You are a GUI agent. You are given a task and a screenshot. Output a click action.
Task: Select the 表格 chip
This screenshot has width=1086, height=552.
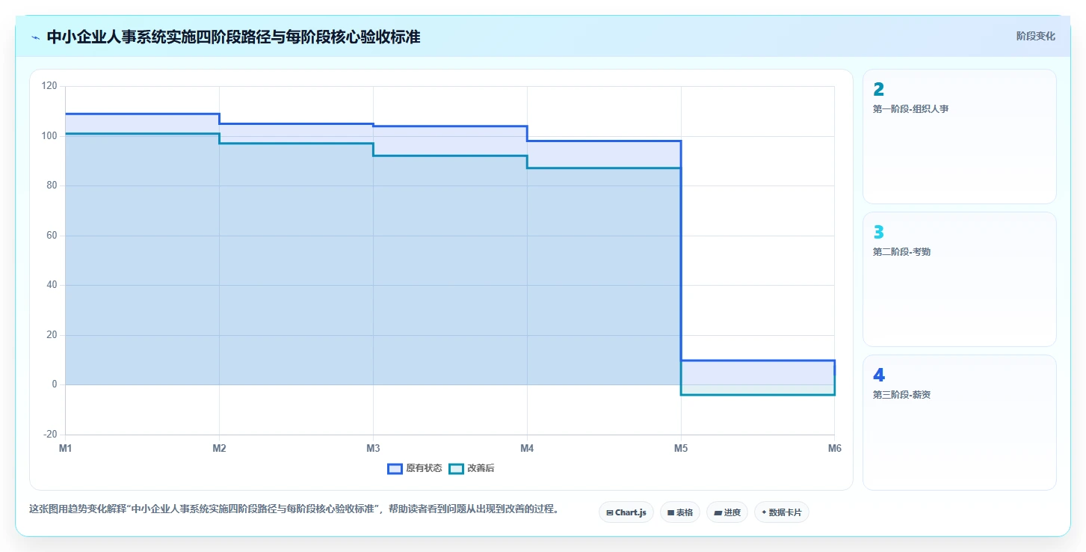tap(680, 512)
